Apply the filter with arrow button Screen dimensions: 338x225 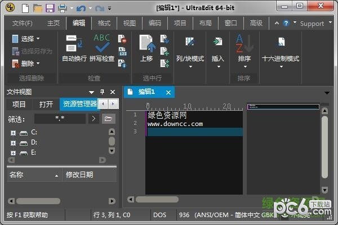coord(94,119)
